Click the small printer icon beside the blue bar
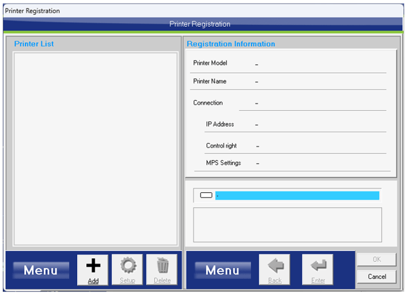The width and height of the screenshot is (407, 294). [206, 195]
